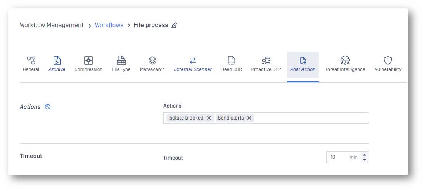
Task: Select the Proactive DLP icon
Action: coord(266,60)
